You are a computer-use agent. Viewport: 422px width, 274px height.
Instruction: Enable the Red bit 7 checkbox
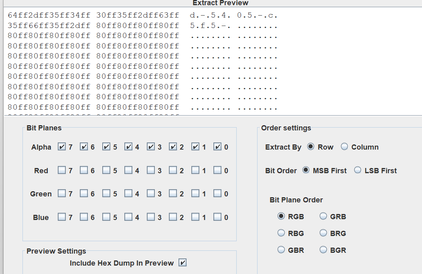pyautogui.click(x=62, y=170)
